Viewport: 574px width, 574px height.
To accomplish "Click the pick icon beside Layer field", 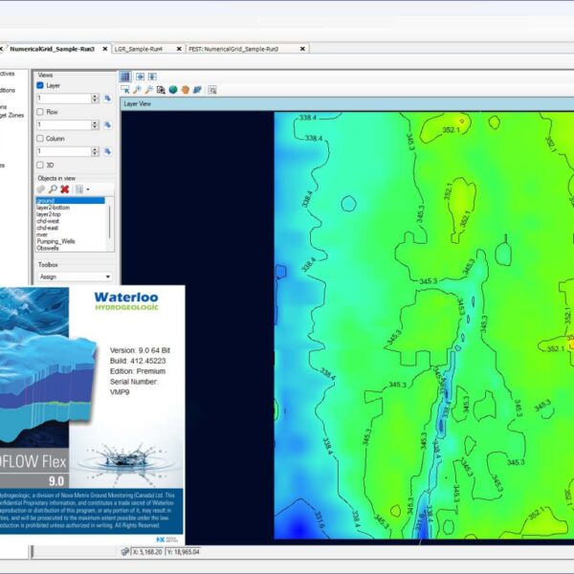I will [x=107, y=99].
